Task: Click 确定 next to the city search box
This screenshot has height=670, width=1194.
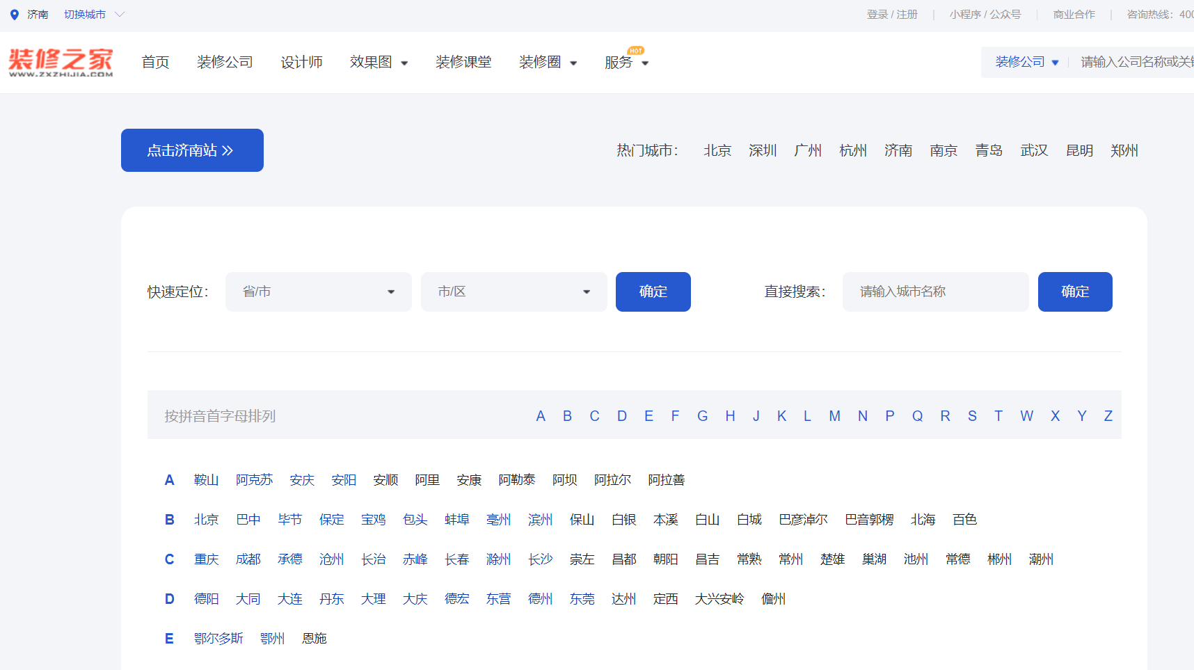Action: click(1074, 292)
